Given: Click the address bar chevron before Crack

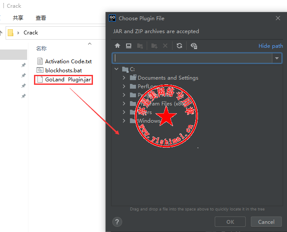Looking at the screenshot, I should point(18,33).
